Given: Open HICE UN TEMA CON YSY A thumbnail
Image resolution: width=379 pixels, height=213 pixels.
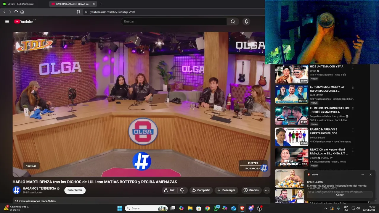Looking at the screenshot, I should pyautogui.click(x=292, y=74).
